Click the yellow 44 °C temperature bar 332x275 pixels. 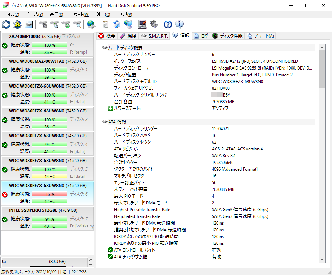click(50, 176)
